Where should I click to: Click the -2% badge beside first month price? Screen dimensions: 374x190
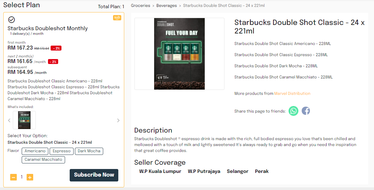tap(56, 48)
